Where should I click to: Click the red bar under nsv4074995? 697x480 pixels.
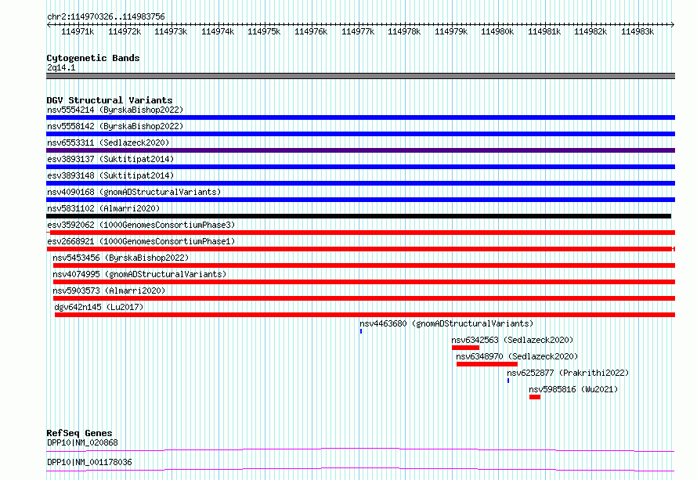click(364, 282)
